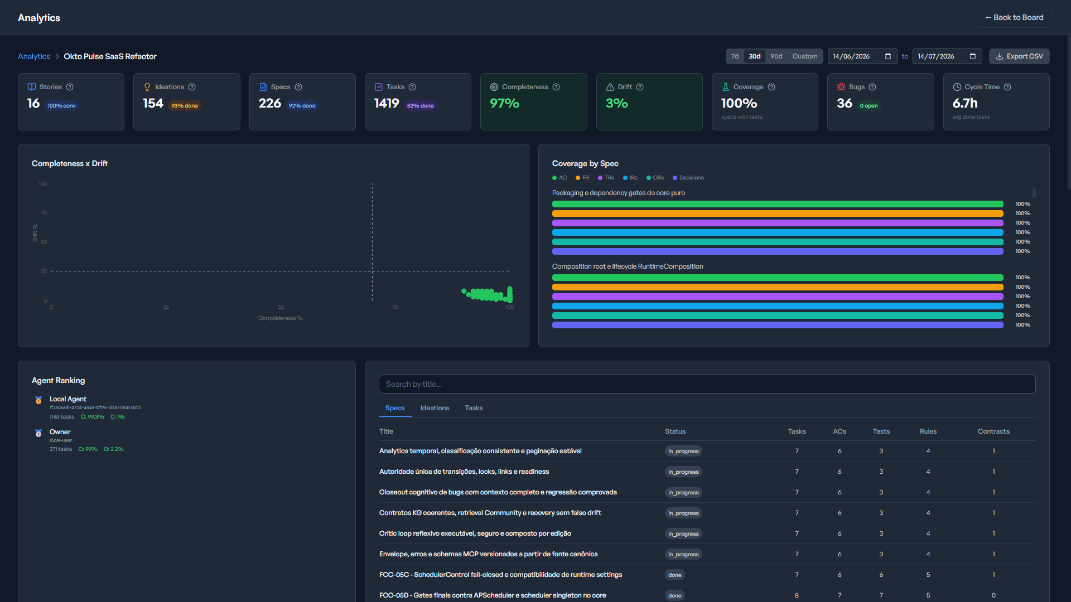
Task: Click done status badge for FCC-05C row
Action: [x=675, y=575]
